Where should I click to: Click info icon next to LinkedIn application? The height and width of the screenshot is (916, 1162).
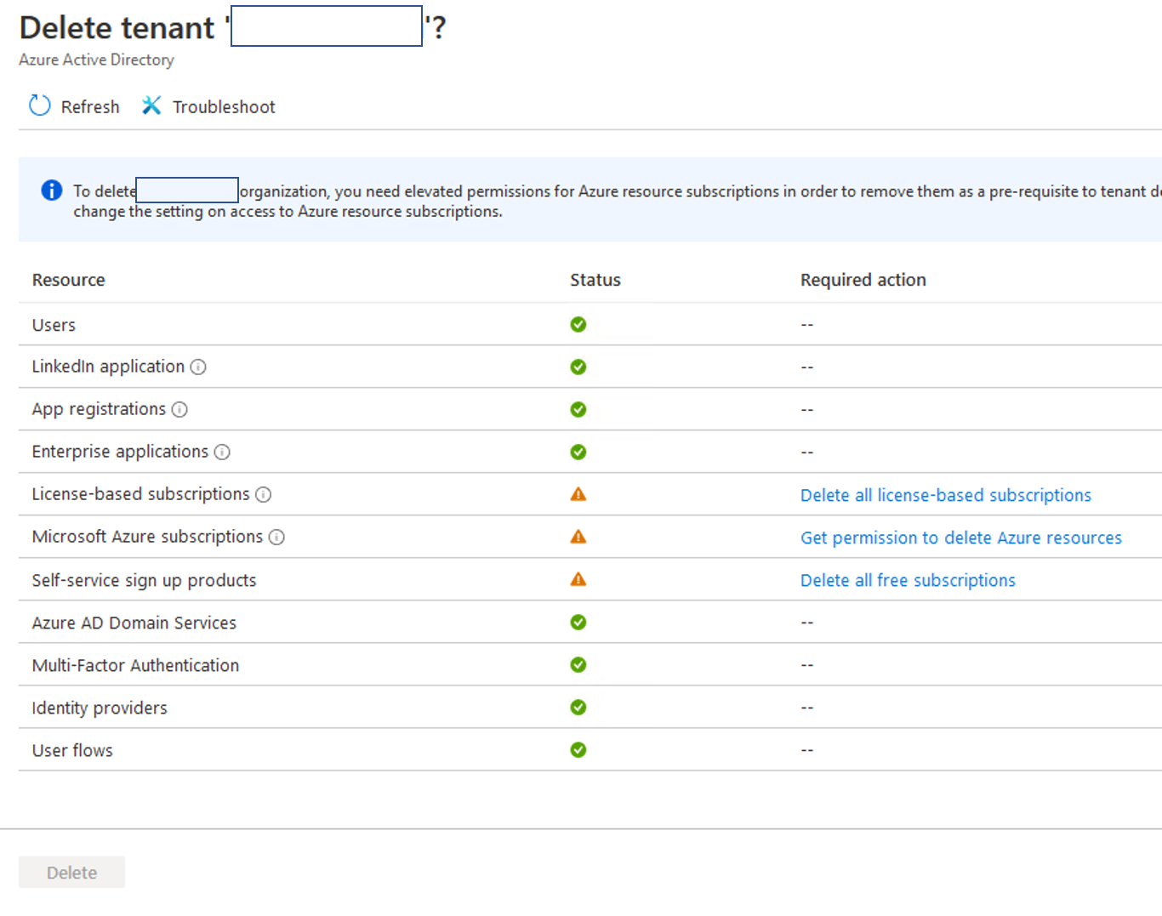(x=198, y=367)
